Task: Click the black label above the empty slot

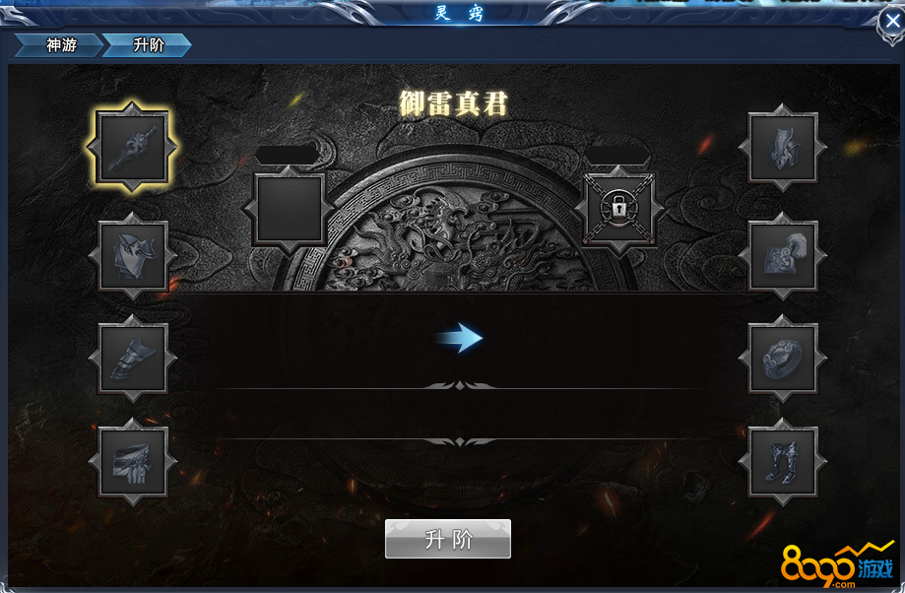Action: (x=287, y=155)
